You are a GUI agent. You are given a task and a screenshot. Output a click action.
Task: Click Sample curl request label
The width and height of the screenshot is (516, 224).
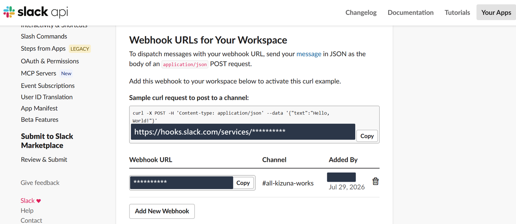[189, 98]
